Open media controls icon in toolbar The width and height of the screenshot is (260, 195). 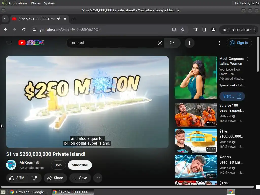click(x=195, y=30)
